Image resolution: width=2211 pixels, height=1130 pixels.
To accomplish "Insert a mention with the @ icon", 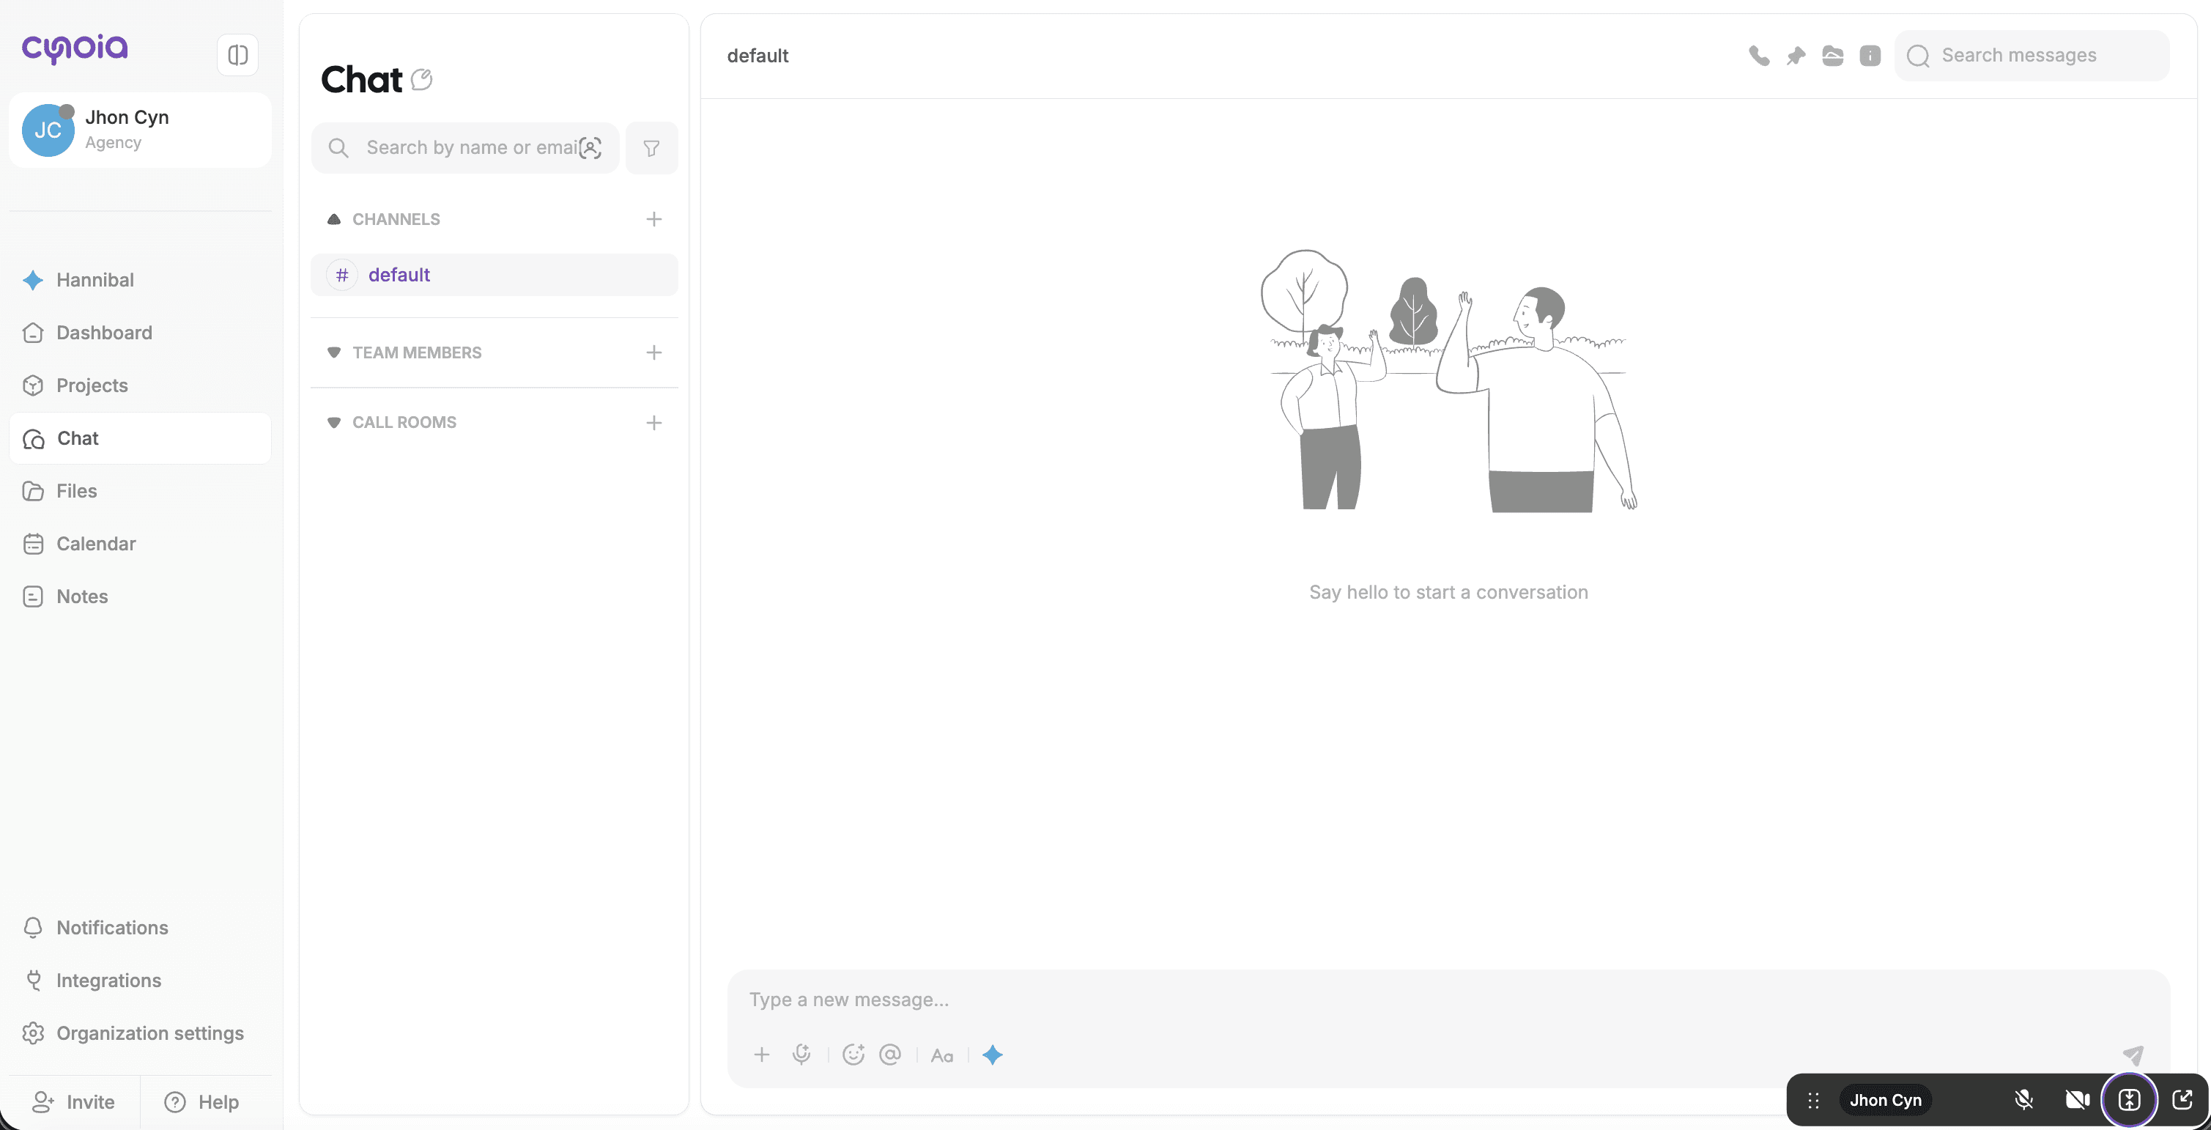I will pyautogui.click(x=890, y=1055).
